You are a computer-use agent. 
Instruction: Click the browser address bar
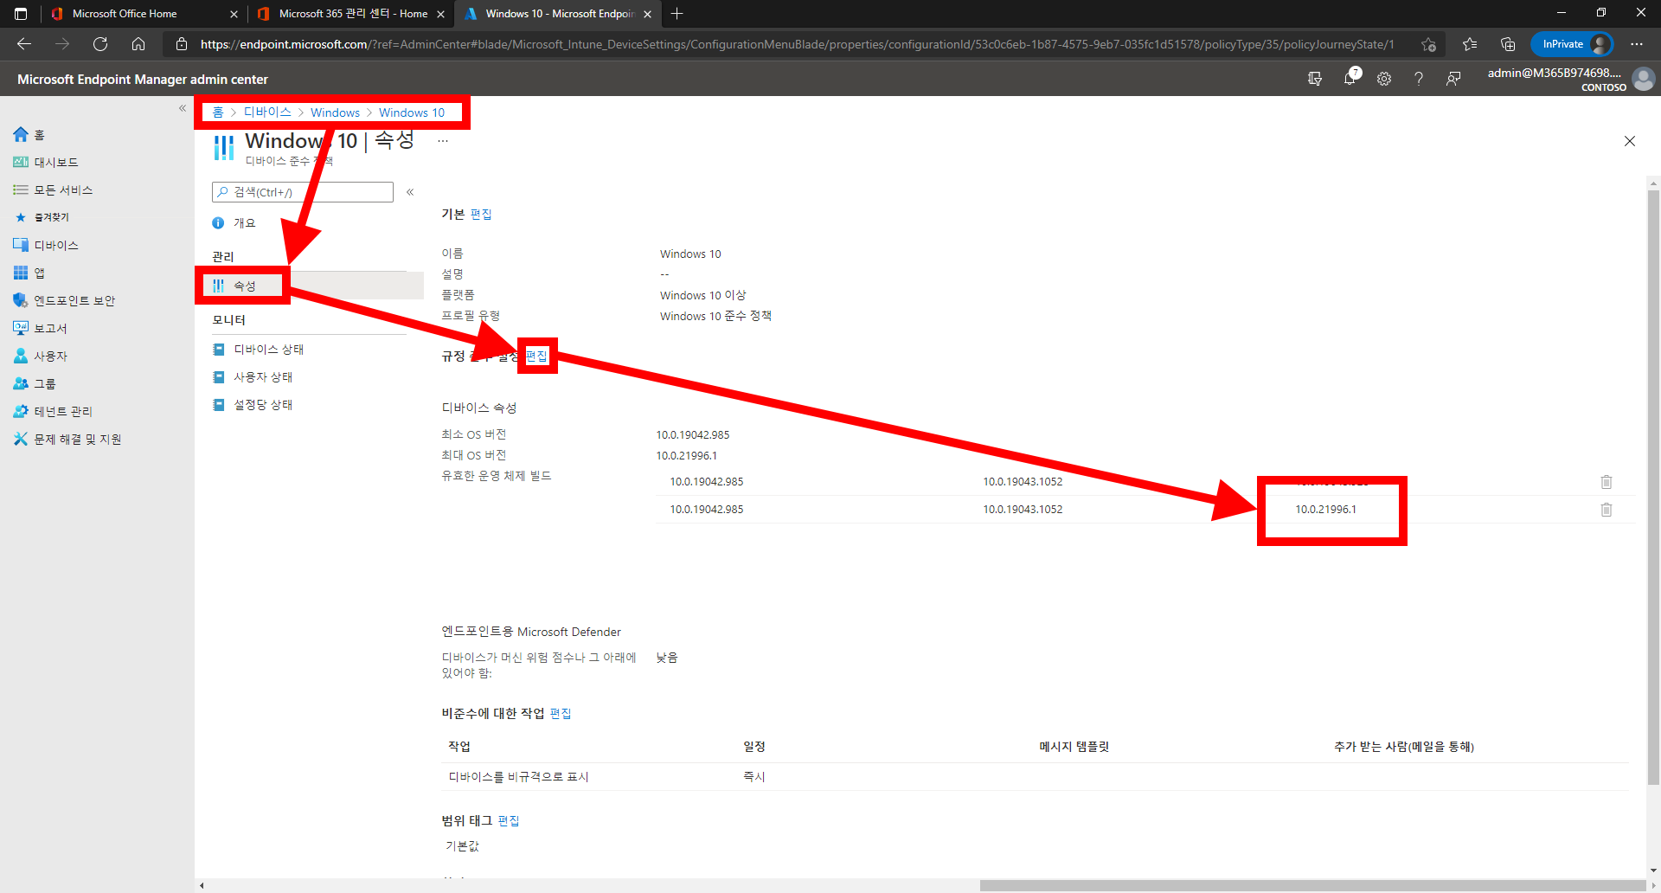(x=796, y=44)
